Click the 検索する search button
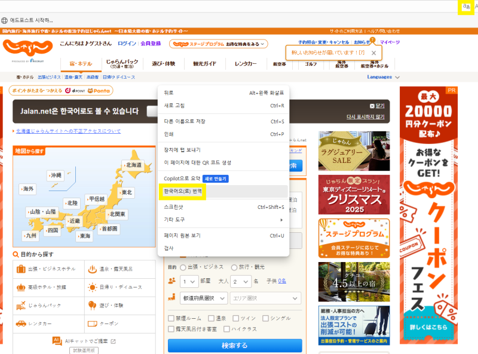Screen dimensions: 478x354 pyautogui.click(x=235, y=346)
